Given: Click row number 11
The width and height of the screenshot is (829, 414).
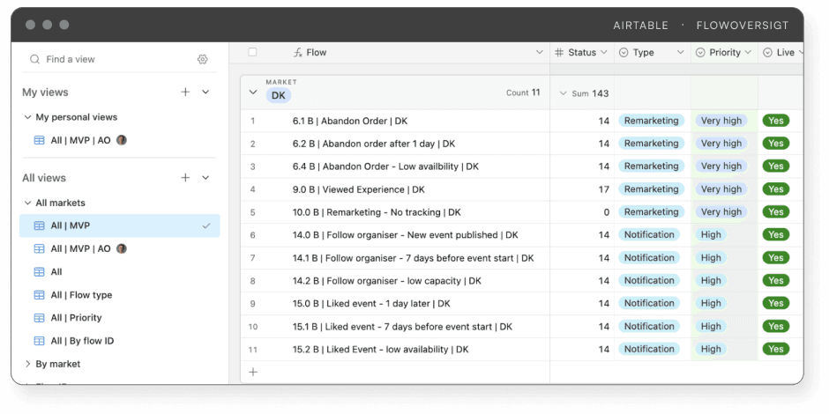Looking at the screenshot, I should pyautogui.click(x=253, y=350).
